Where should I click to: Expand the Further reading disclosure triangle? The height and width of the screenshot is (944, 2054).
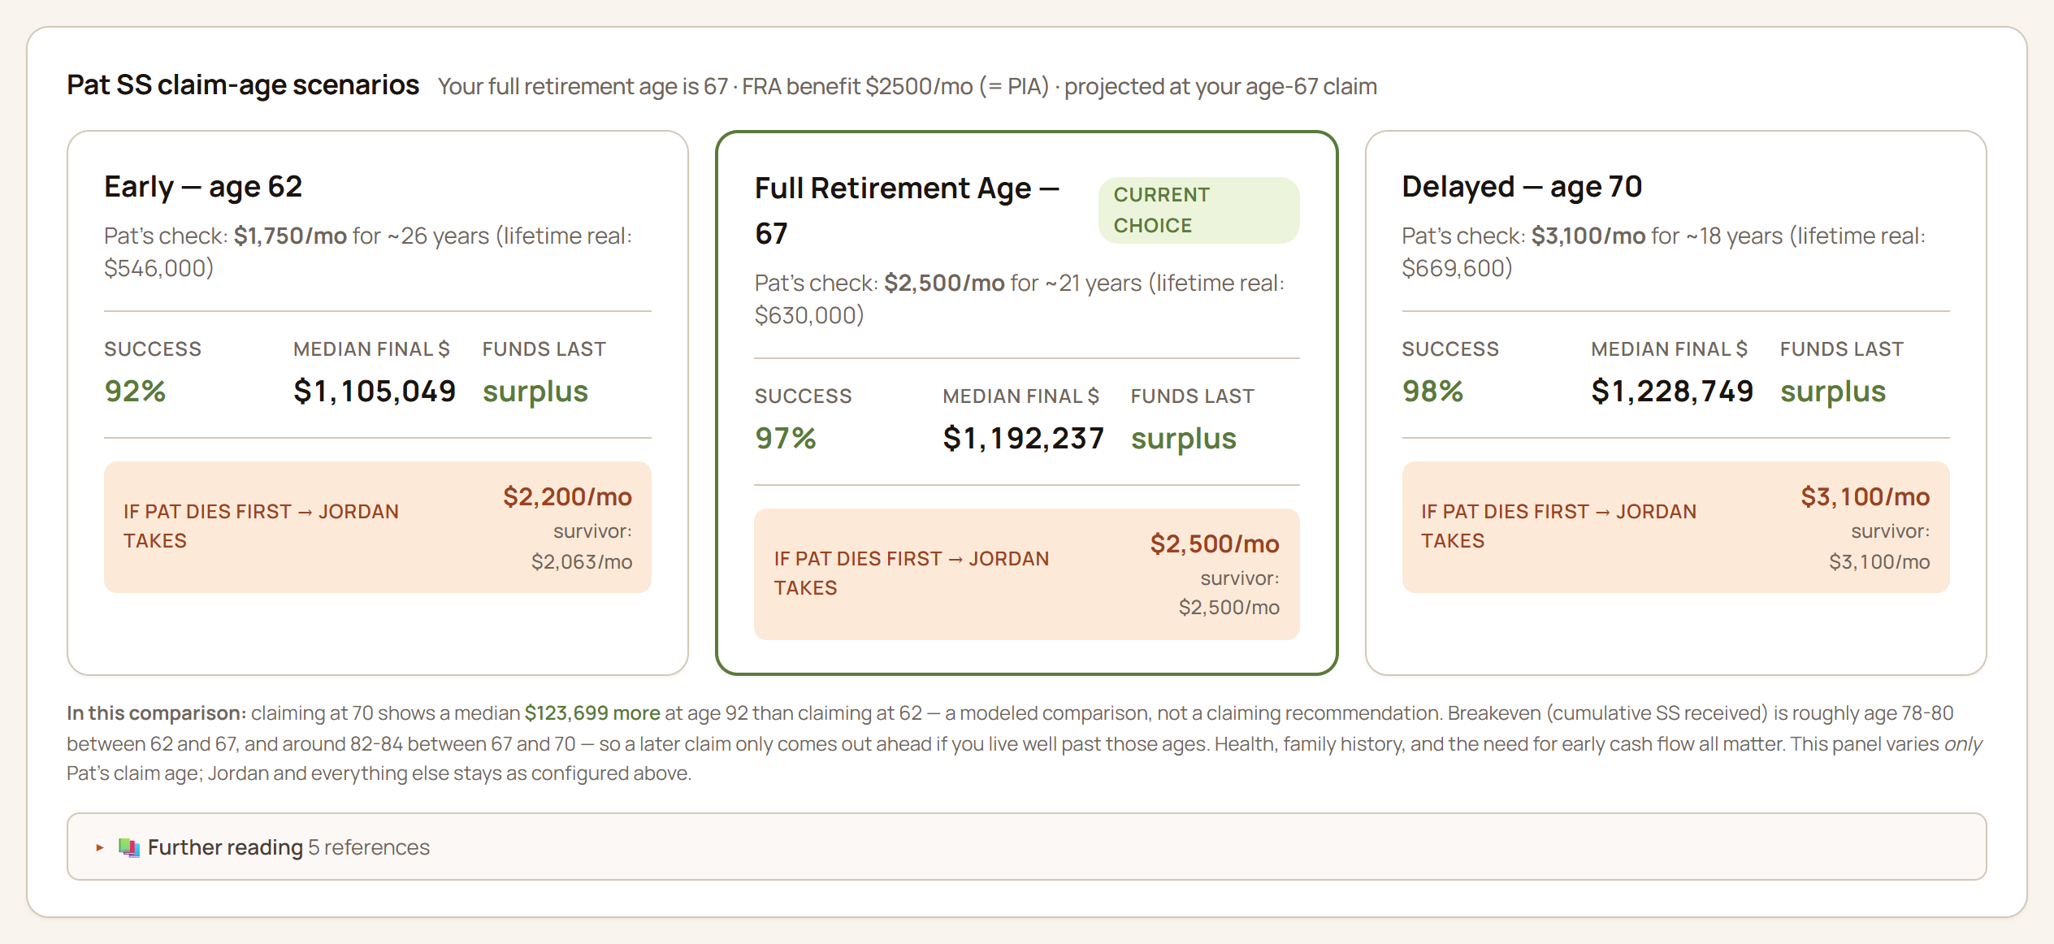click(x=100, y=847)
